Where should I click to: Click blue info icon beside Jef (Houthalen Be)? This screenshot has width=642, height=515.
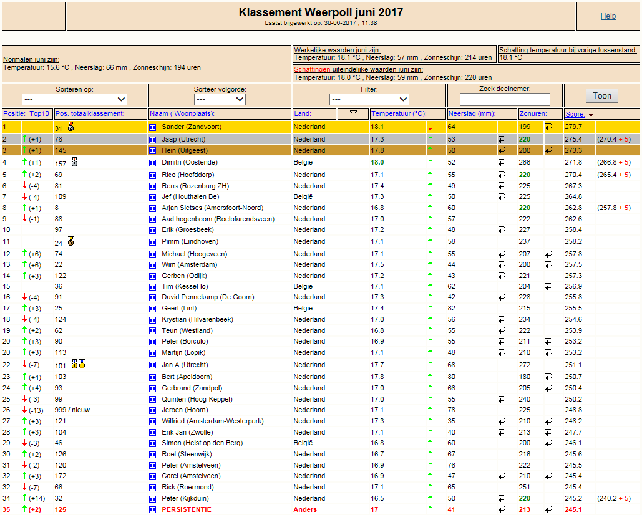[x=153, y=197]
